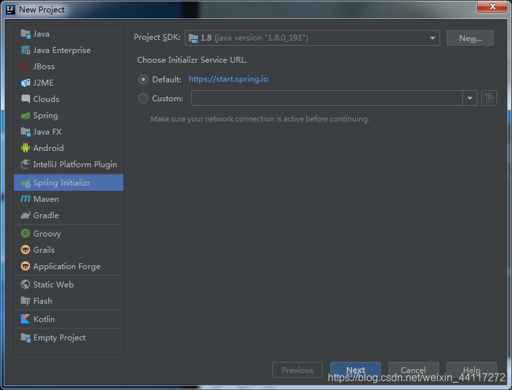Image resolution: width=512 pixels, height=390 pixels.
Task: Choose Maven in project type list
Action: (x=69, y=199)
